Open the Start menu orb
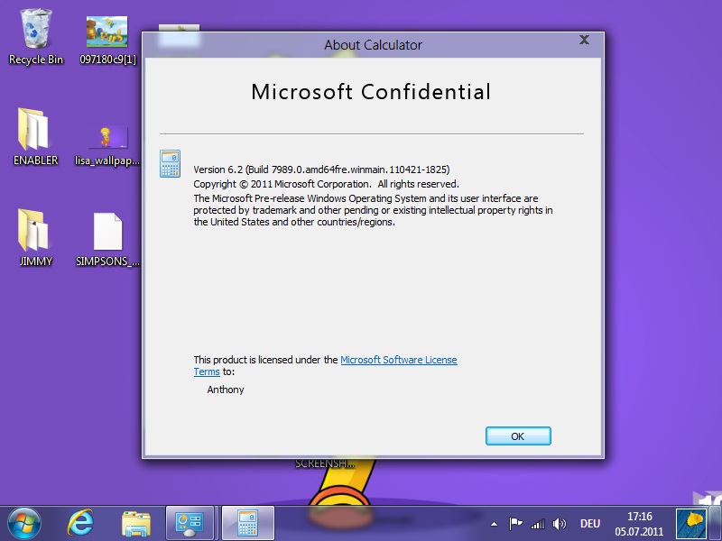This screenshot has height=541, width=722. tap(24, 524)
